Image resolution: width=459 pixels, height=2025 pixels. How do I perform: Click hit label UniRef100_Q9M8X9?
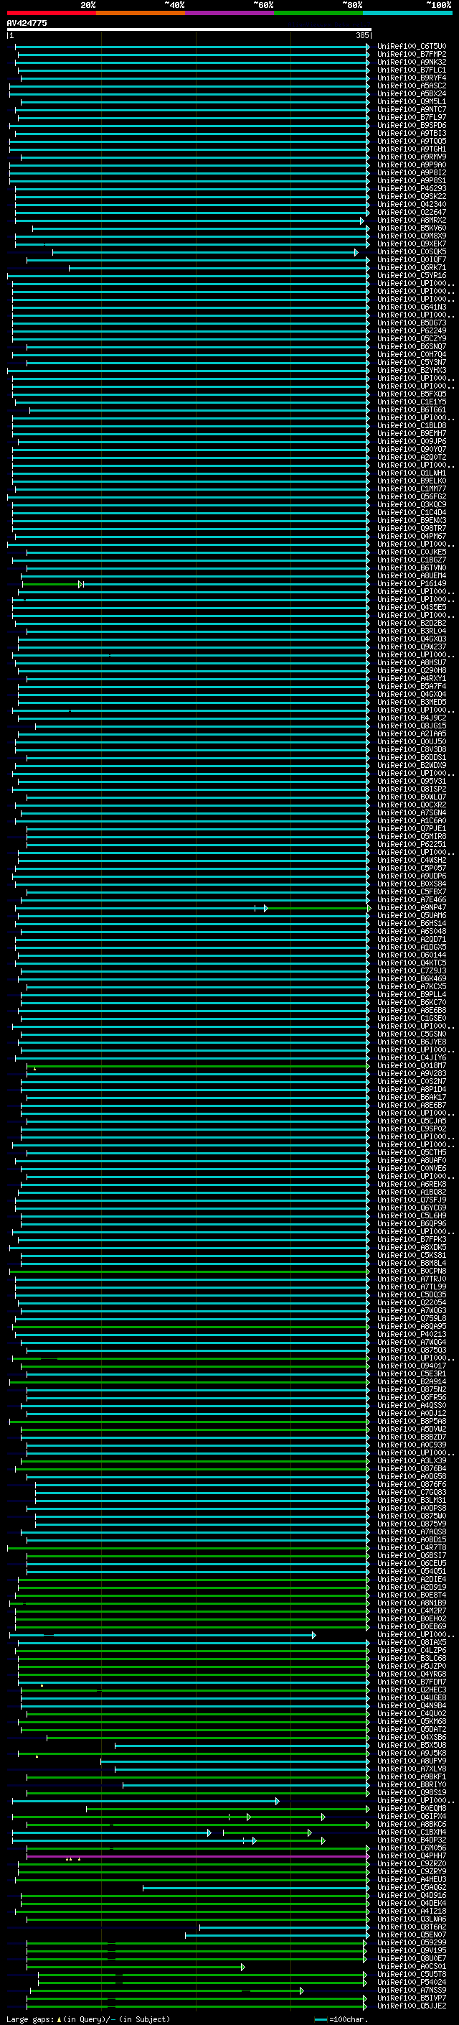point(412,236)
